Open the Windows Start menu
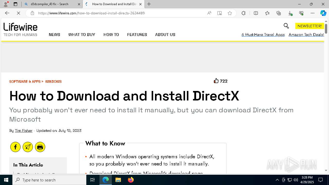This screenshot has width=329, height=185. (x=6, y=180)
